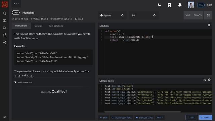Open the Codewars logo home
This screenshot has height=121, width=215.
click(5, 4)
